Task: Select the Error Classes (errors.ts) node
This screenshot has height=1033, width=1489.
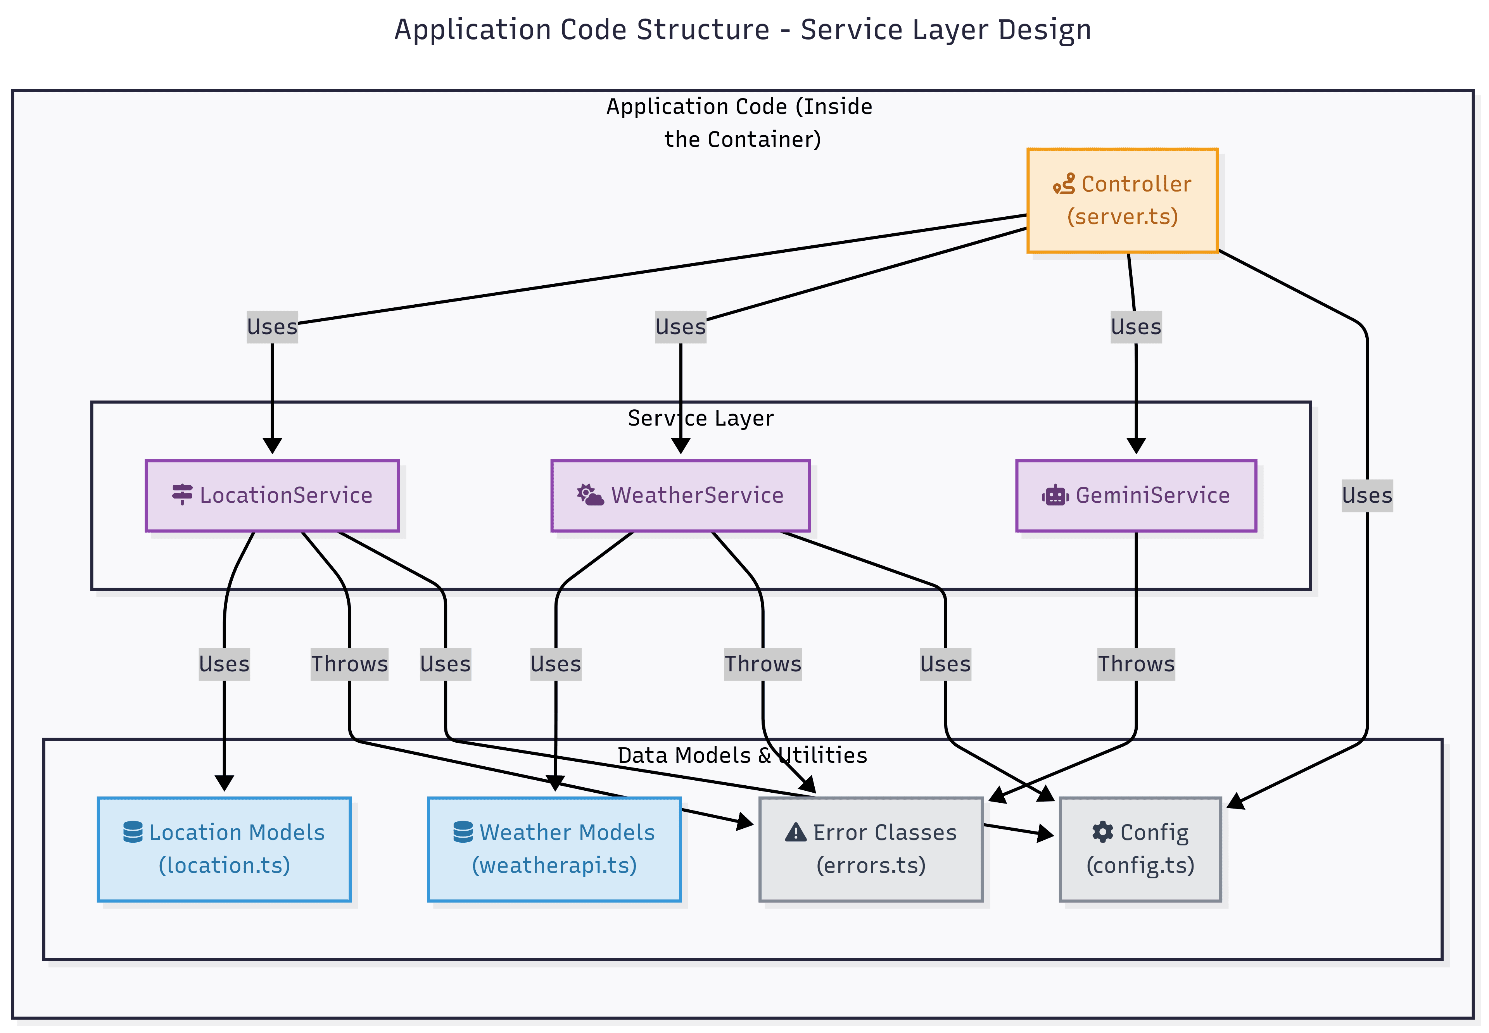Action: tap(871, 848)
